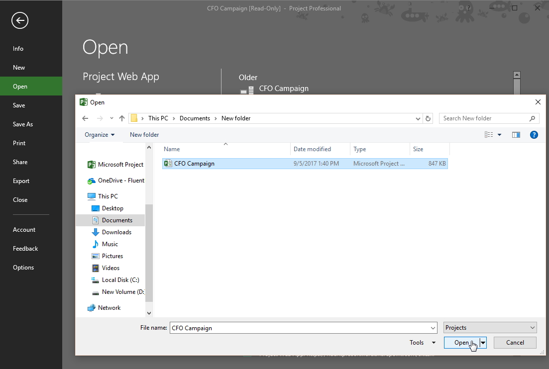Toggle the preview pane icon
The width and height of the screenshot is (549, 369).
coord(516,135)
